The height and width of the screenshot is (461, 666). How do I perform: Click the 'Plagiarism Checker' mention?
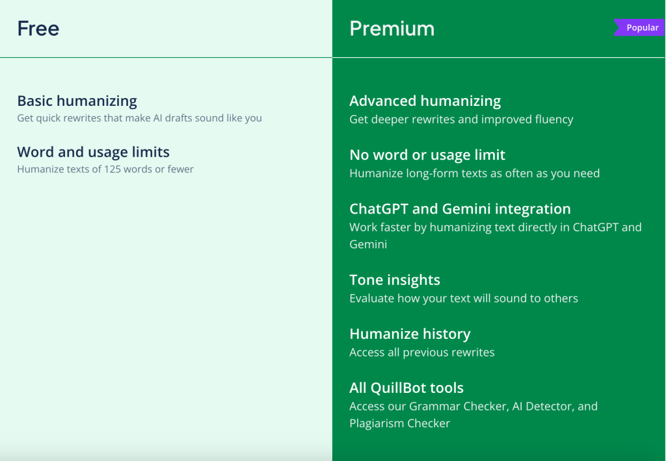coord(399,423)
